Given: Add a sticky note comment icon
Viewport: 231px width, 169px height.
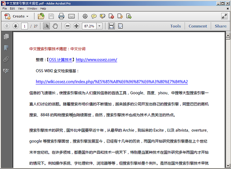Looking at the screenshot, I should coord(94,16).
